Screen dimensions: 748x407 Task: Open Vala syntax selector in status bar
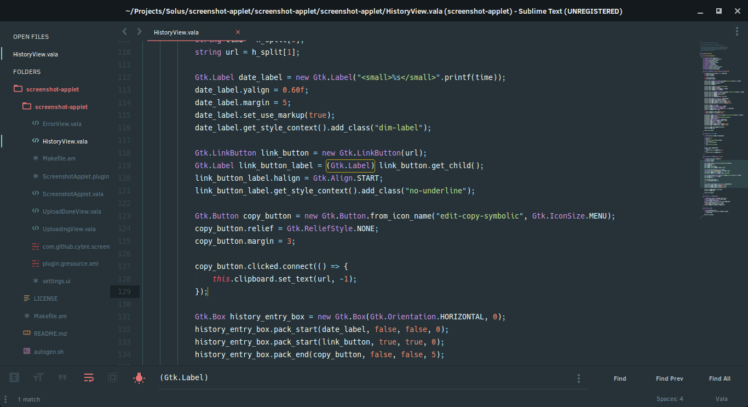click(721, 399)
